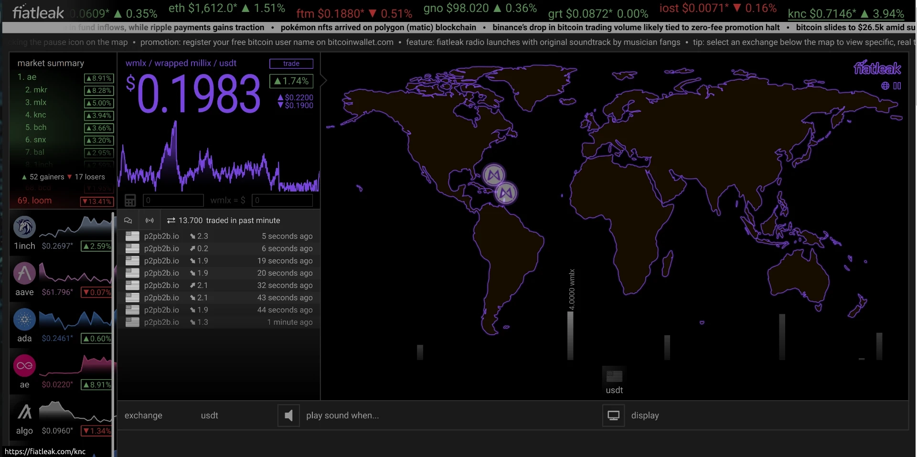Click the '20 seconds ago' trade row

click(x=219, y=273)
